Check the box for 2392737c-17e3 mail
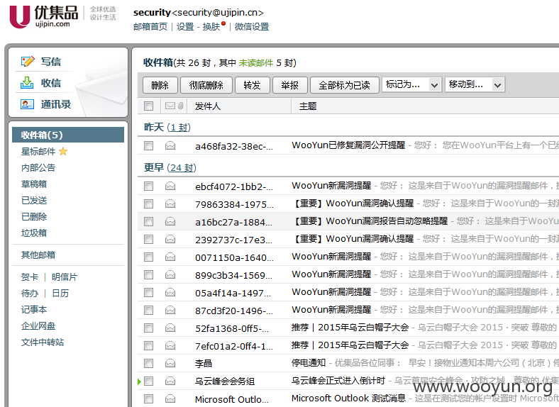This screenshot has width=559, height=407. [x=149, y=240]
